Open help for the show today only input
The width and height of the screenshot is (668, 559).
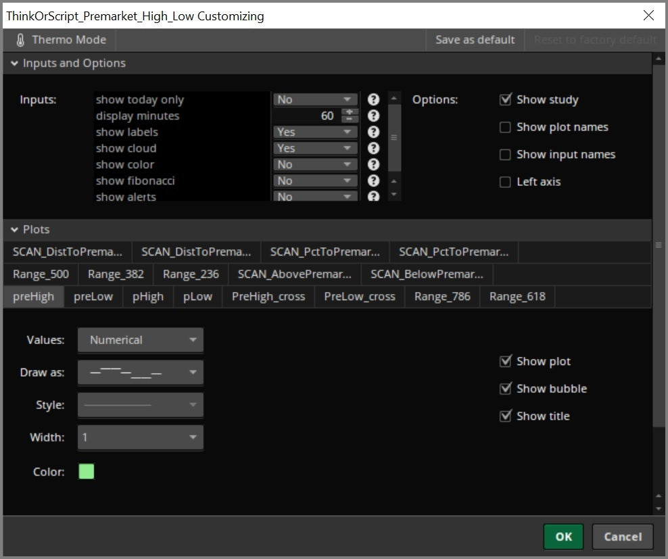(x=373, y=99)
